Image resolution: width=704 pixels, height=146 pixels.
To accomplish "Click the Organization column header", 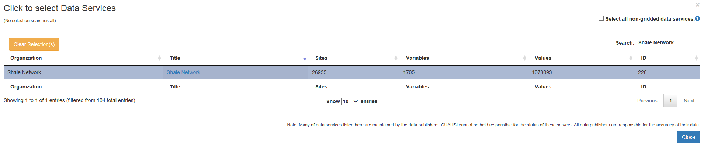I will [26, 58].
